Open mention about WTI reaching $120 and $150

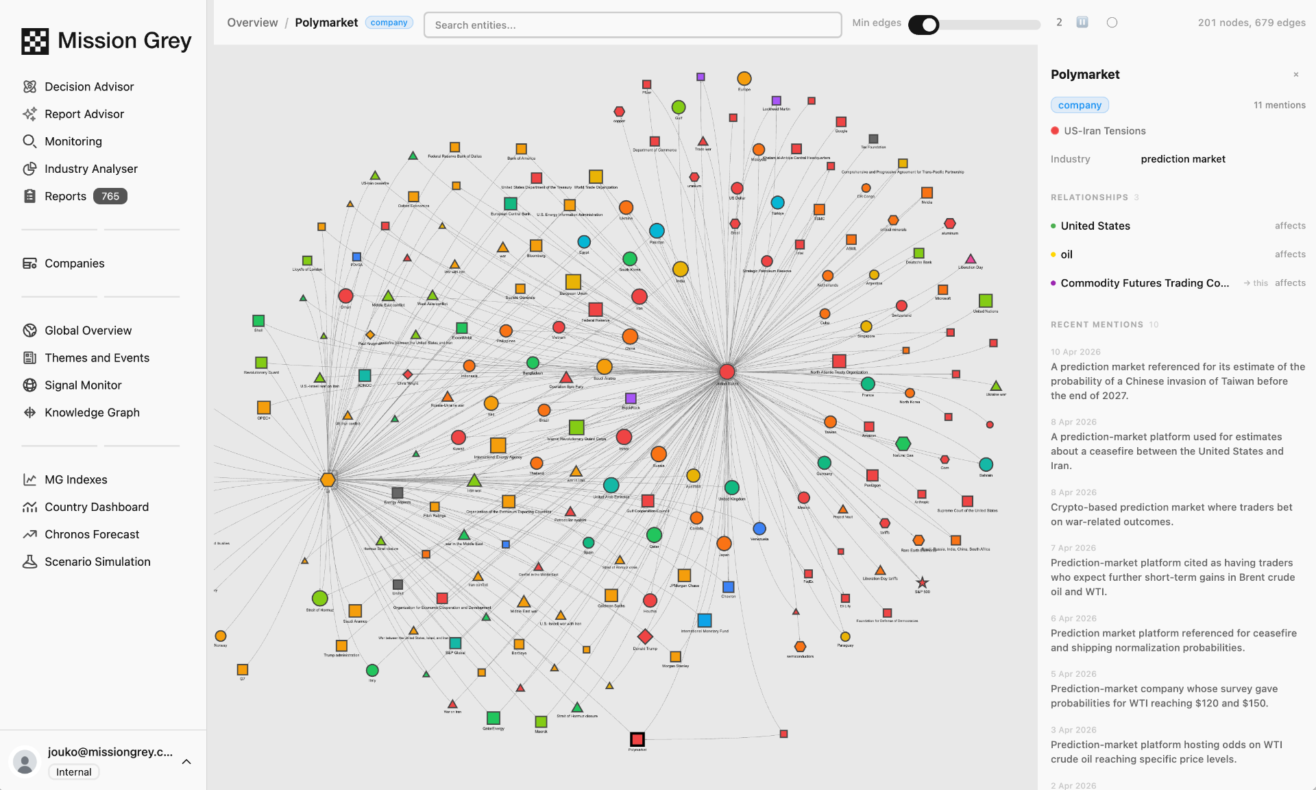click(x=1178, y=689)
